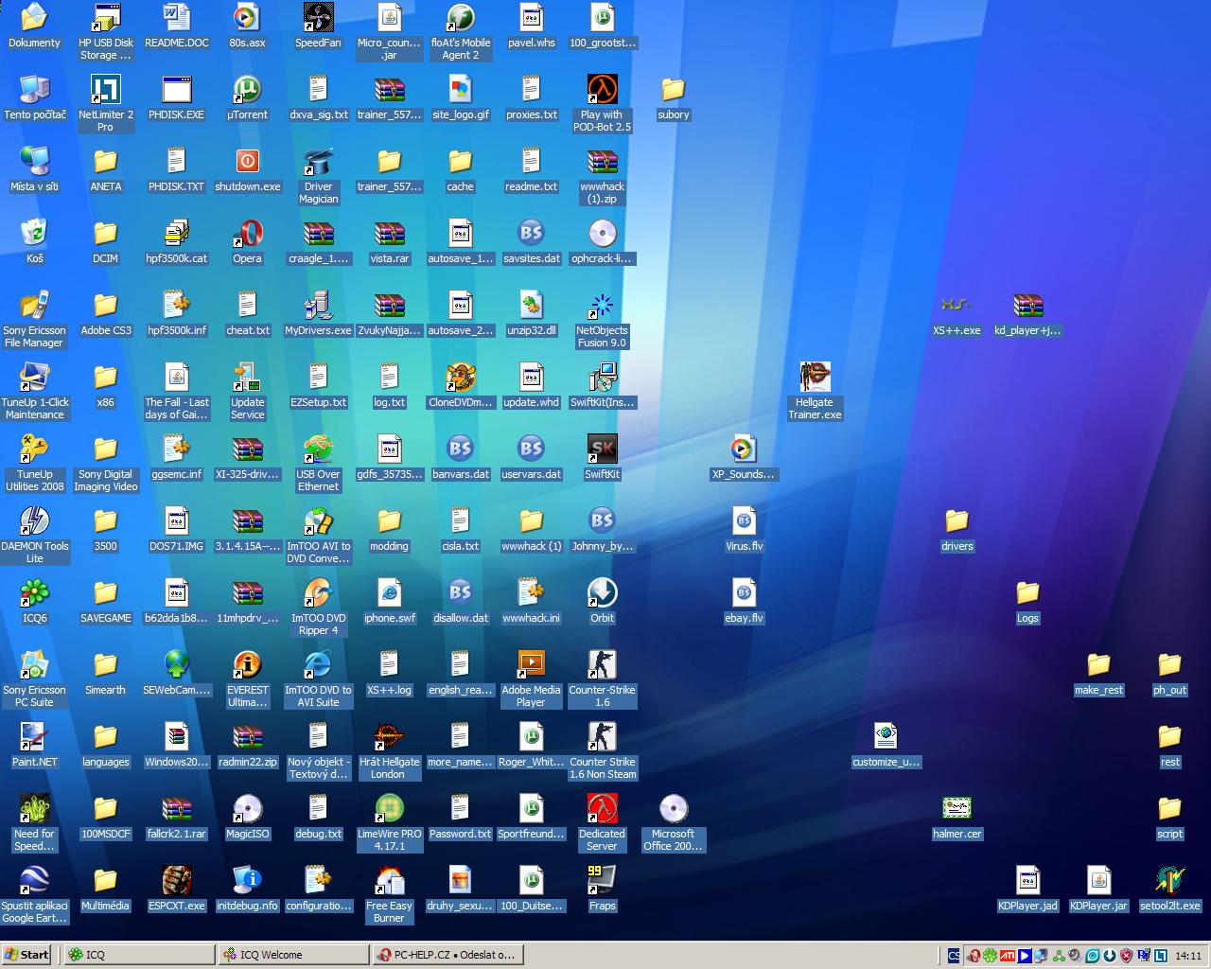The height and width of the screenshot is (969, 1211).
Task: Click the system tray clock
Action: coord(1187,956)
